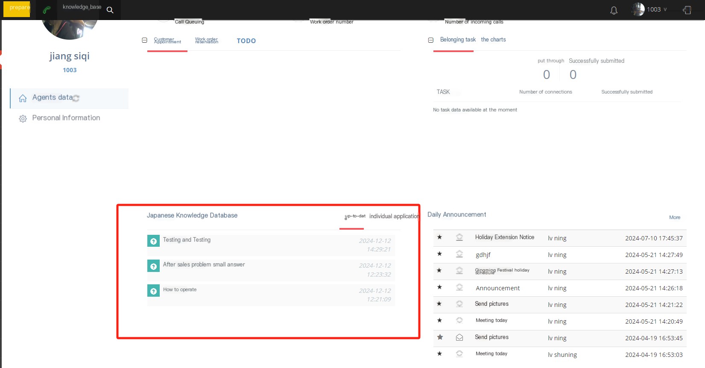
Task: Open Qingming Festival holiday schedule announcement
Action: [502, 271]
